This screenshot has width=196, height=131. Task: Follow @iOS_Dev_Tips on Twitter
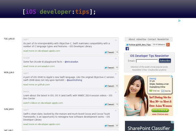point(139,45)
